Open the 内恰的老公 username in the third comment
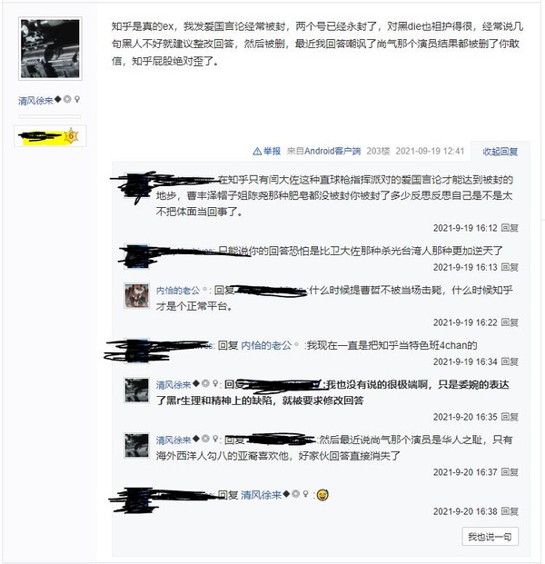545x564 pixels. (x=178, y=290)
